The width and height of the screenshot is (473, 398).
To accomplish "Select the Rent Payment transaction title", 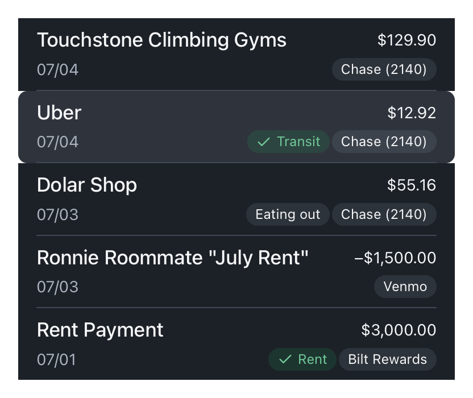I will click(100, 330).
